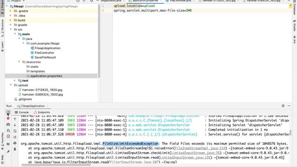The image size is (297, 167).
Task: Click the upload.location=upload line in the editor
Action: click(x=134, y=6)
